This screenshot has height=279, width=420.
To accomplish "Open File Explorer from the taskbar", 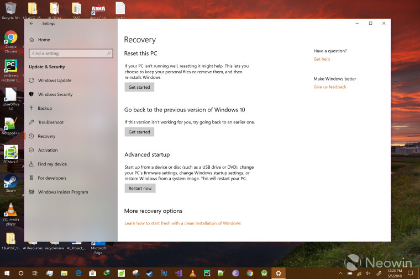I will [64, 273].
